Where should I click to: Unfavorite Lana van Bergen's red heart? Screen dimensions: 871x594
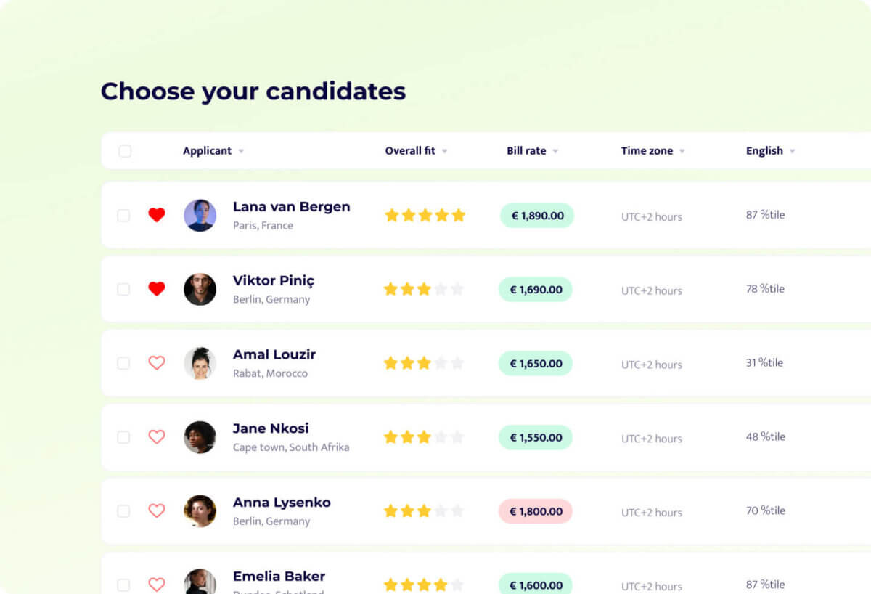click(157, 215)
